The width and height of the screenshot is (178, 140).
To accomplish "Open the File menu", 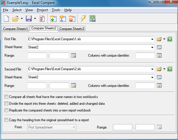I will pos(6,10).
